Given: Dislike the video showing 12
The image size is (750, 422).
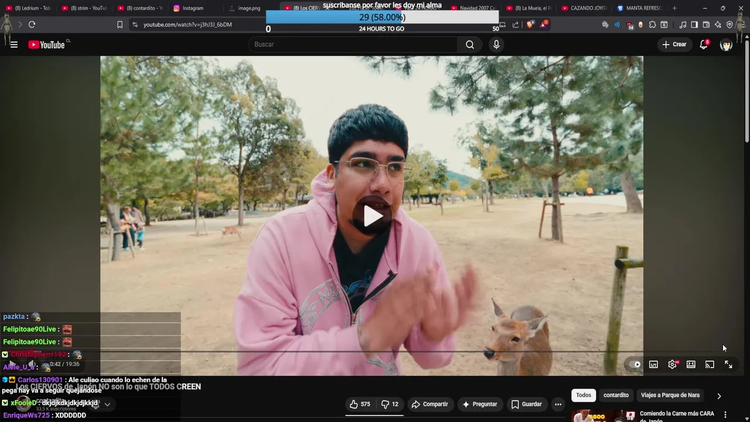Looking at the screenshot, I should coord(390,404).
